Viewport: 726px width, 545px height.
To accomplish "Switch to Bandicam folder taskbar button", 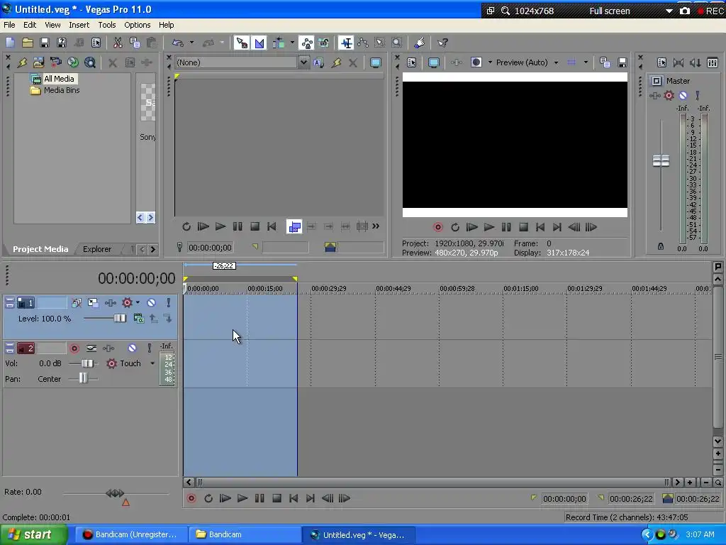I will pyautogui.click(x=245, y=535).
